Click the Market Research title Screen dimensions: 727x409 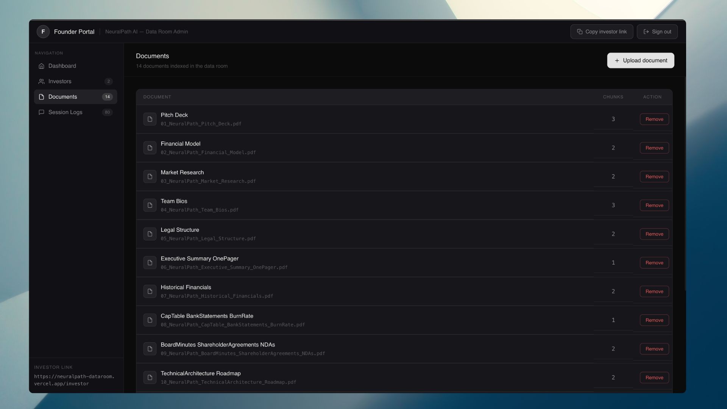pos(182,173)
